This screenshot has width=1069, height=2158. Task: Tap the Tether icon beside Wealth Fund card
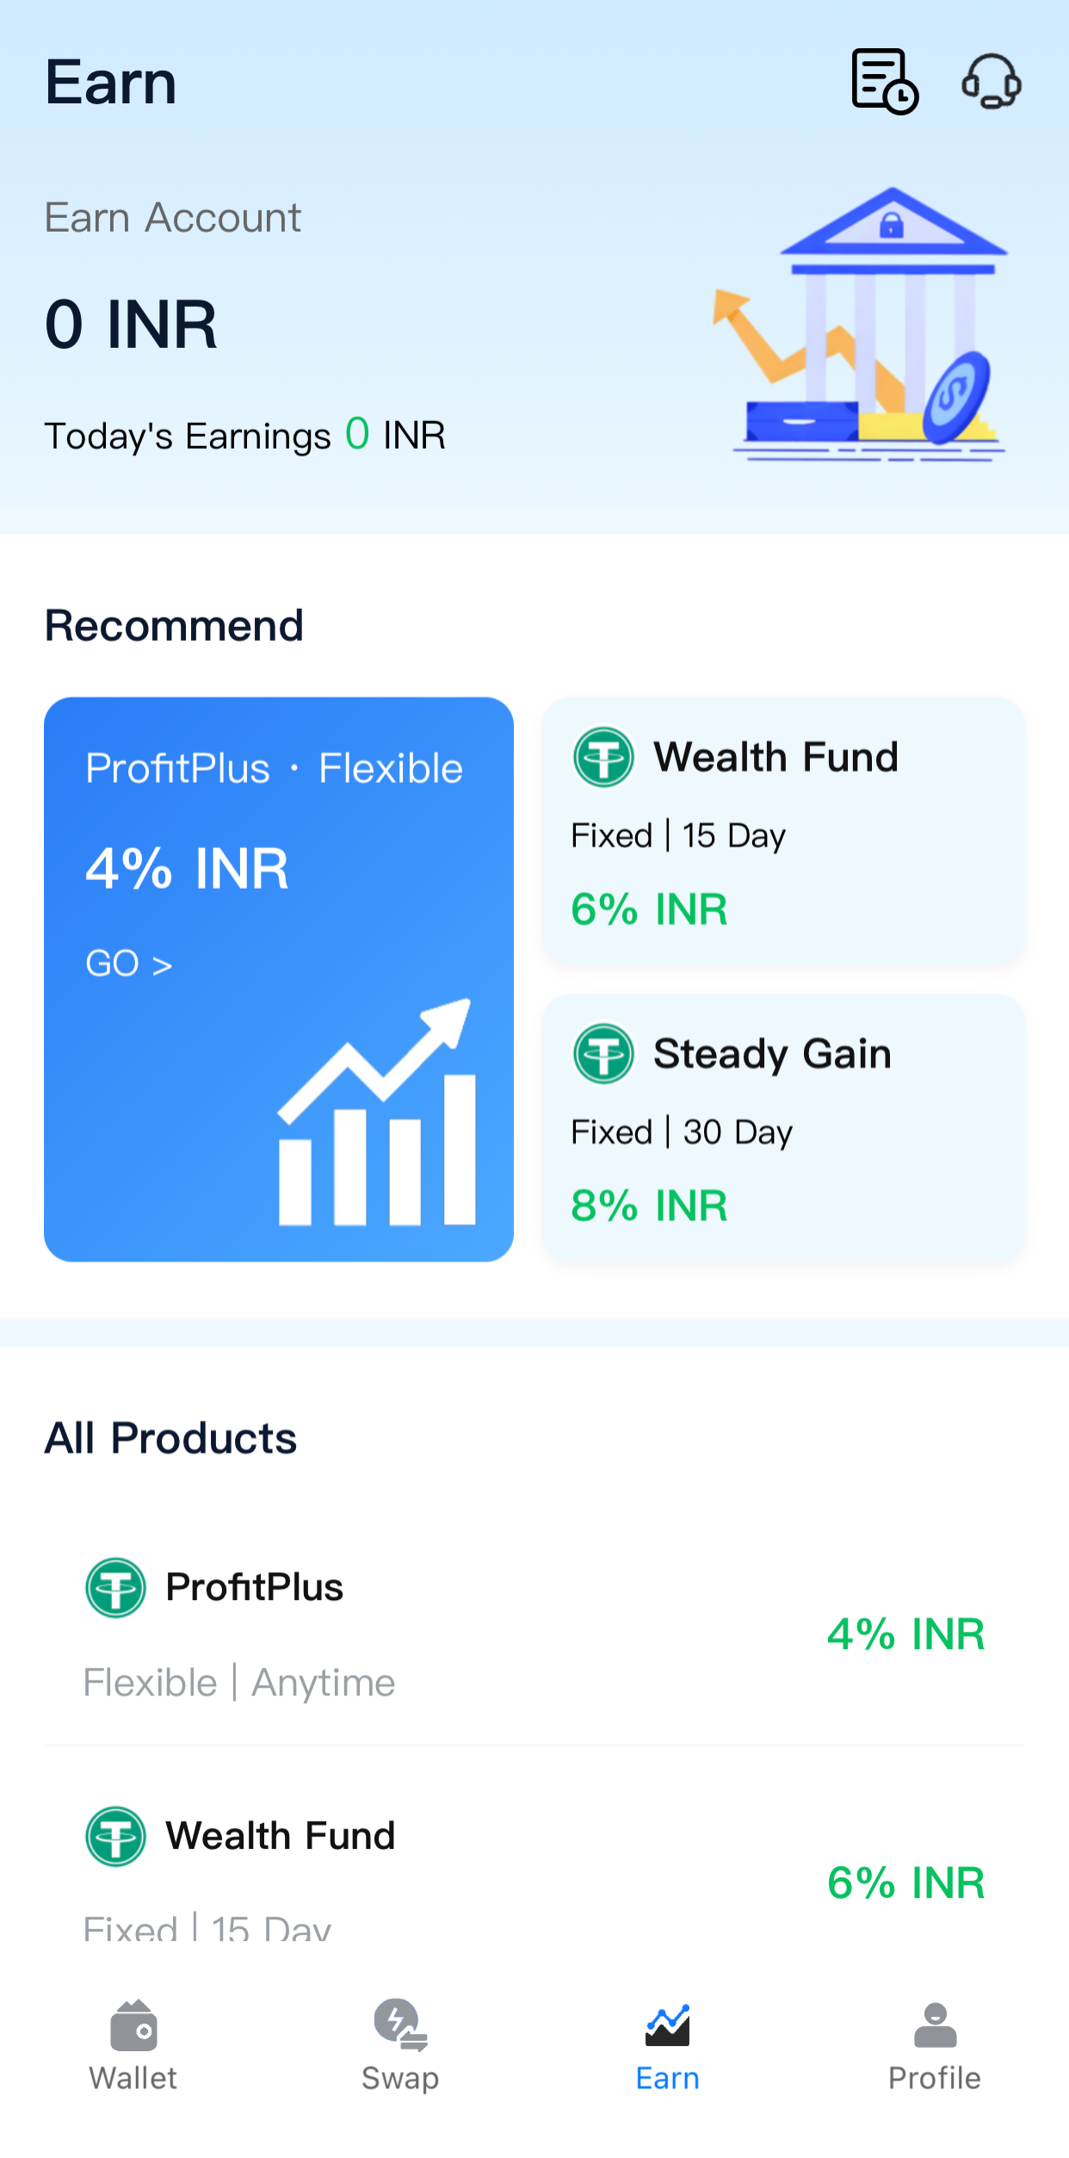603,758
